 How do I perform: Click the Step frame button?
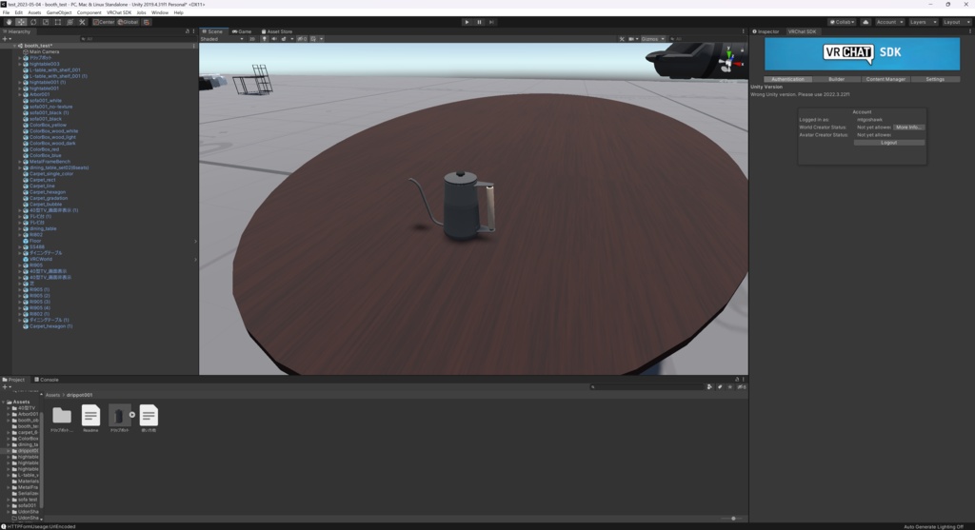(x=491, y=22)
